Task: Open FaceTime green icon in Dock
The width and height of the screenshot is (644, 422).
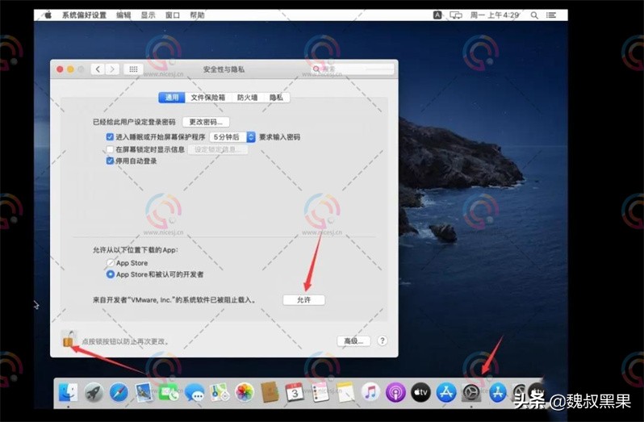Action: pyautogui.click(x=169, y=393)
